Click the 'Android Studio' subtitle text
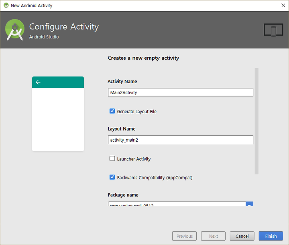289x245 pixels. 44,37
